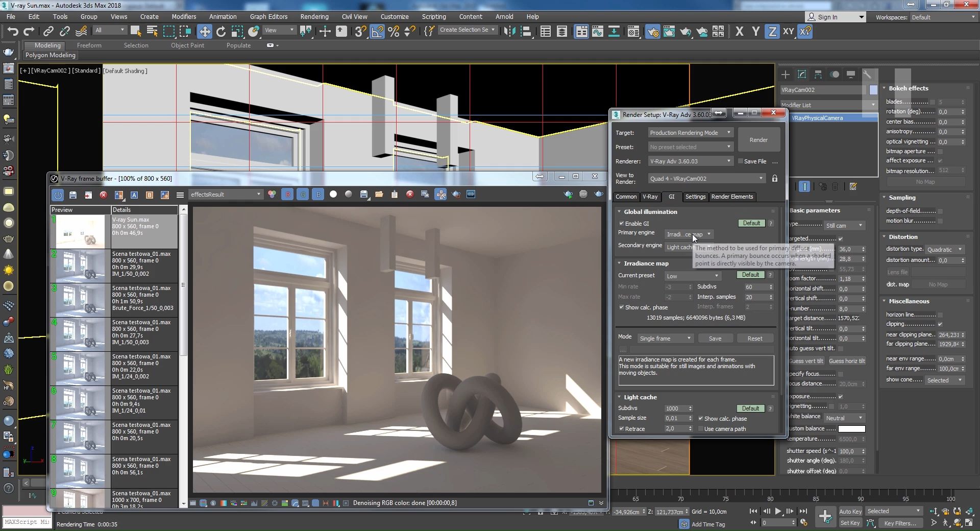Click Save button for irradiance map
Image resolution: width=980 pixels, height=531 pixels.
715,339
